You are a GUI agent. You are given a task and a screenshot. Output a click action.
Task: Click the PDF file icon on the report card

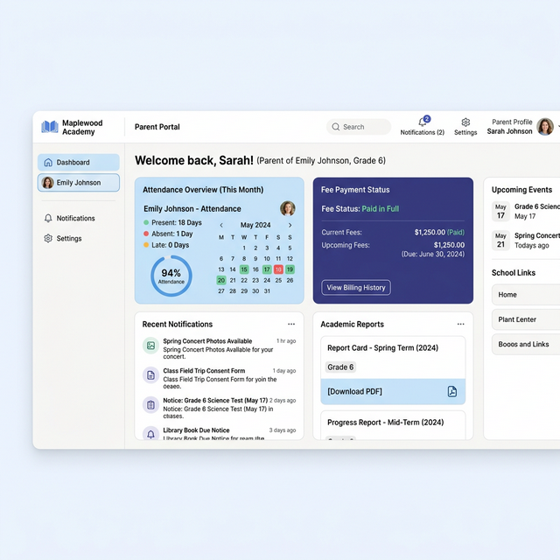pyautogui.click(x=452, y=391)
